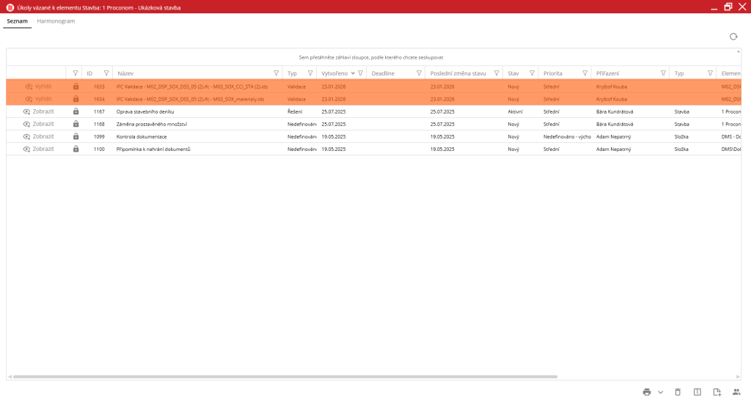
Task: Collapse the grouping panel with the top-right chevron
Action: [737, 53]
